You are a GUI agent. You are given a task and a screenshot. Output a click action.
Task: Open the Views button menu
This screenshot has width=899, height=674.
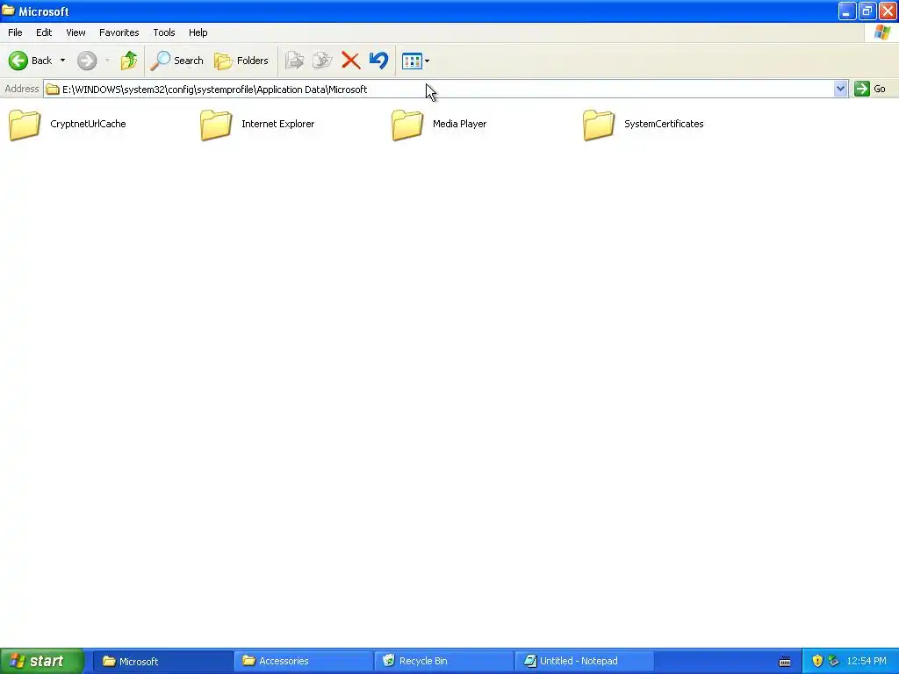(415, 61)
